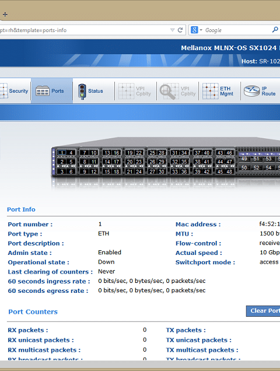This screenshot has width=280, height=371.
Task: Select port 36 on the switch image
Action: tap(184, 171)
